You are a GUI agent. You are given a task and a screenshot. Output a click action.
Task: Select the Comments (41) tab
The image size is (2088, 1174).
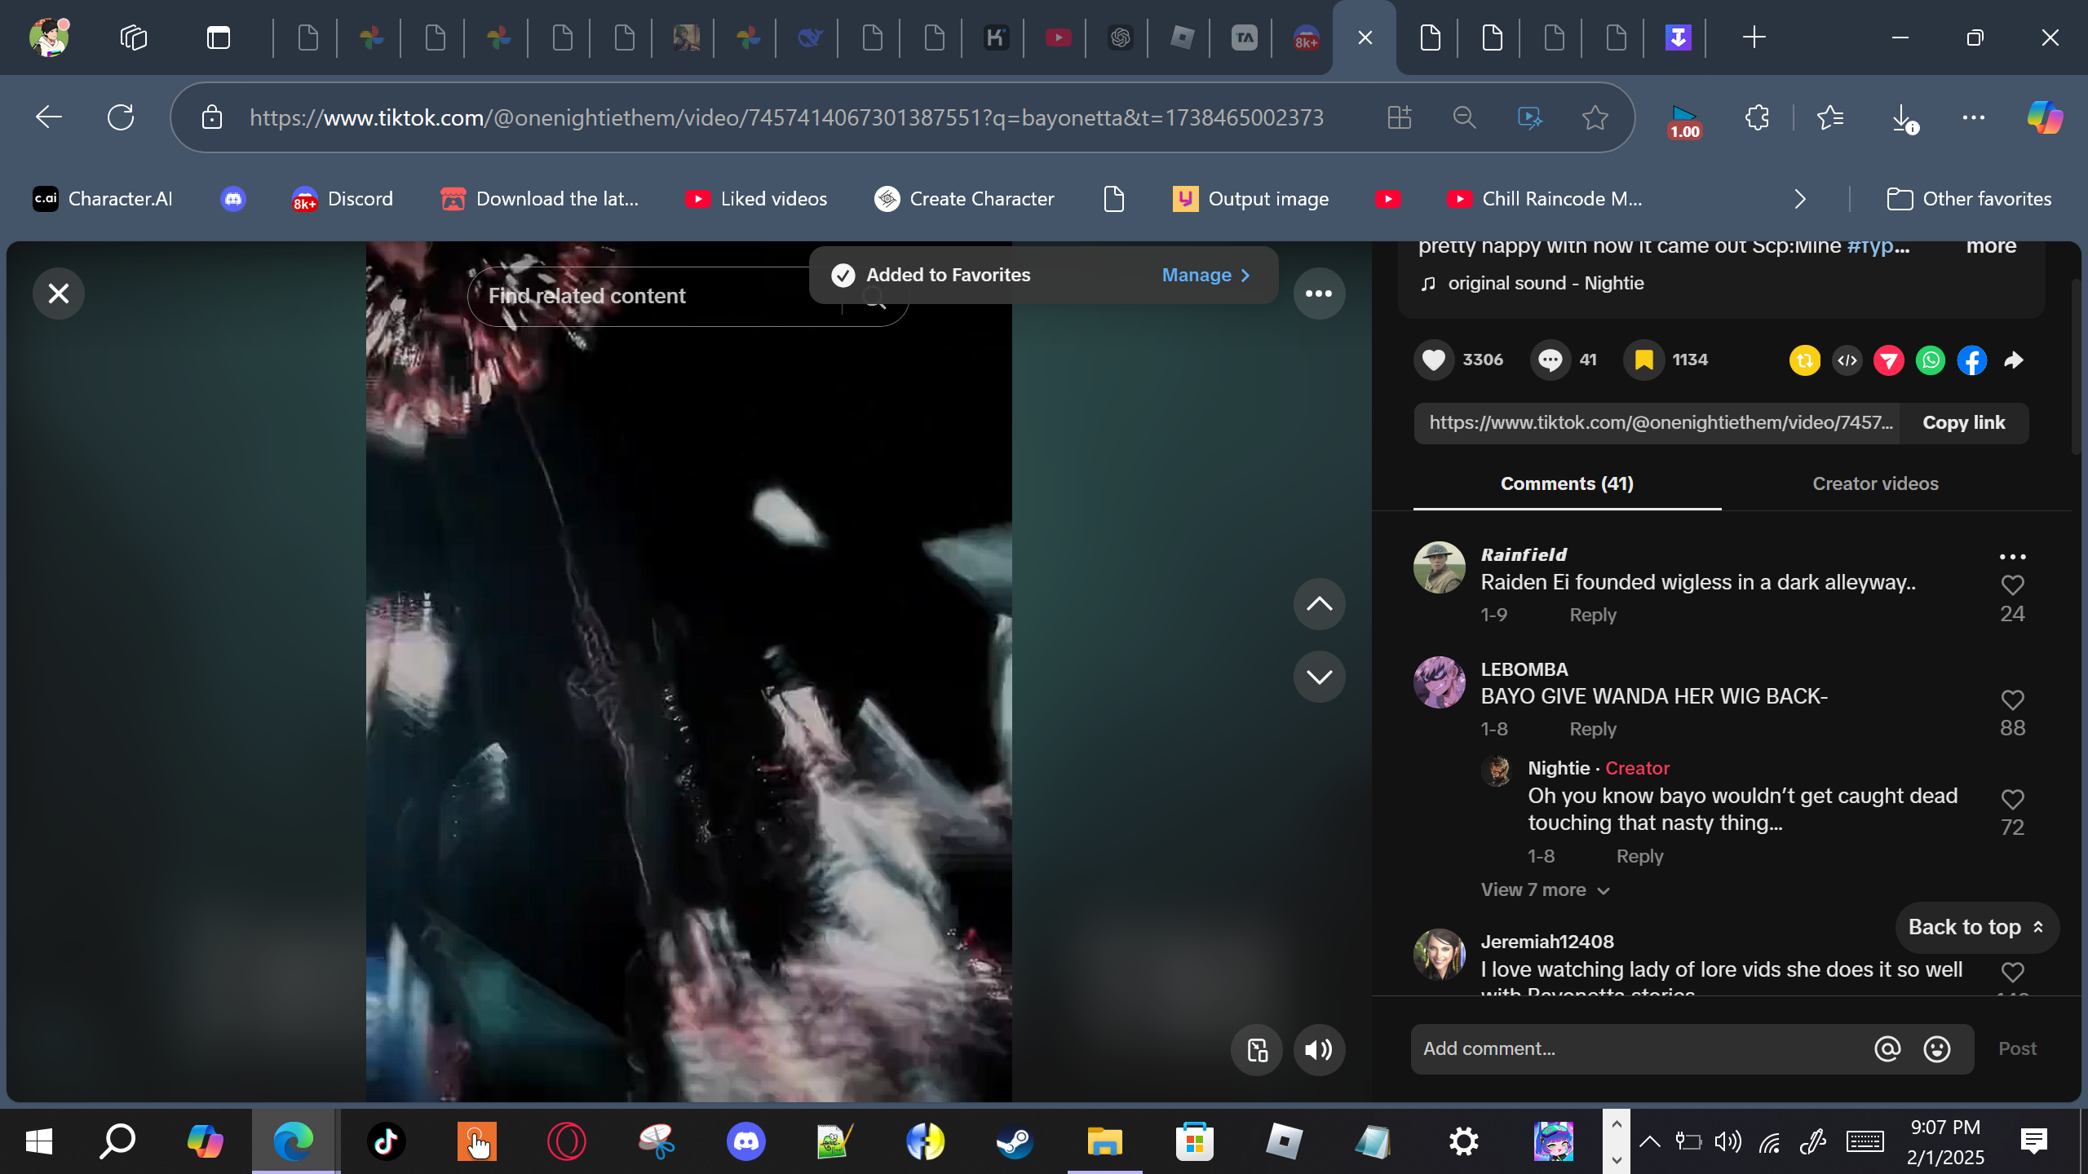(1567, 484)
